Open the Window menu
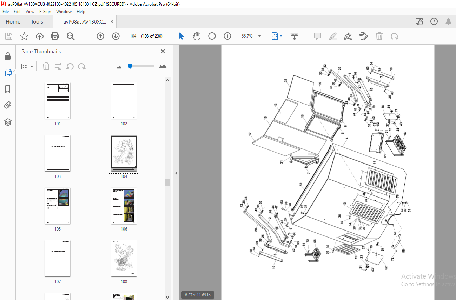Viewport: 456px width, 300px height. coord(64,12)
